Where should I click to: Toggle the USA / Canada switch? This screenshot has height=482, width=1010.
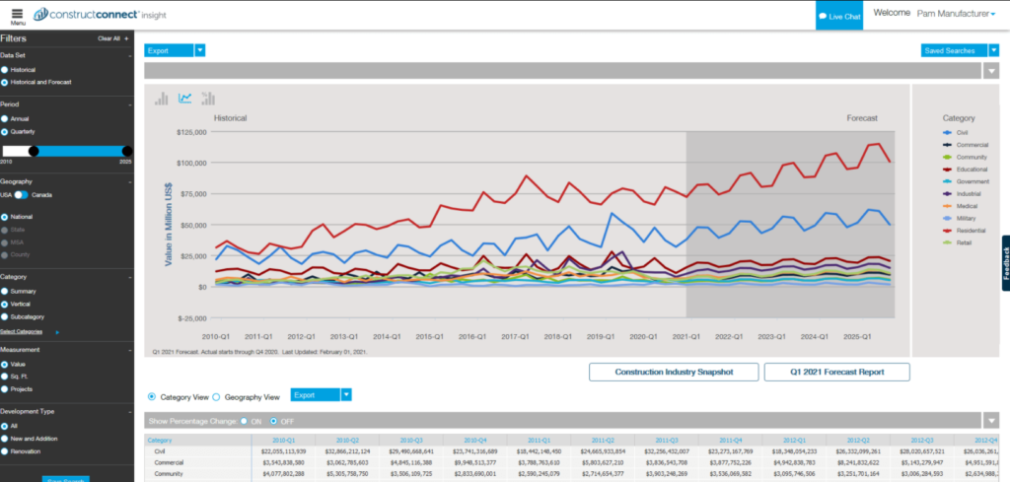pos(22,195)
